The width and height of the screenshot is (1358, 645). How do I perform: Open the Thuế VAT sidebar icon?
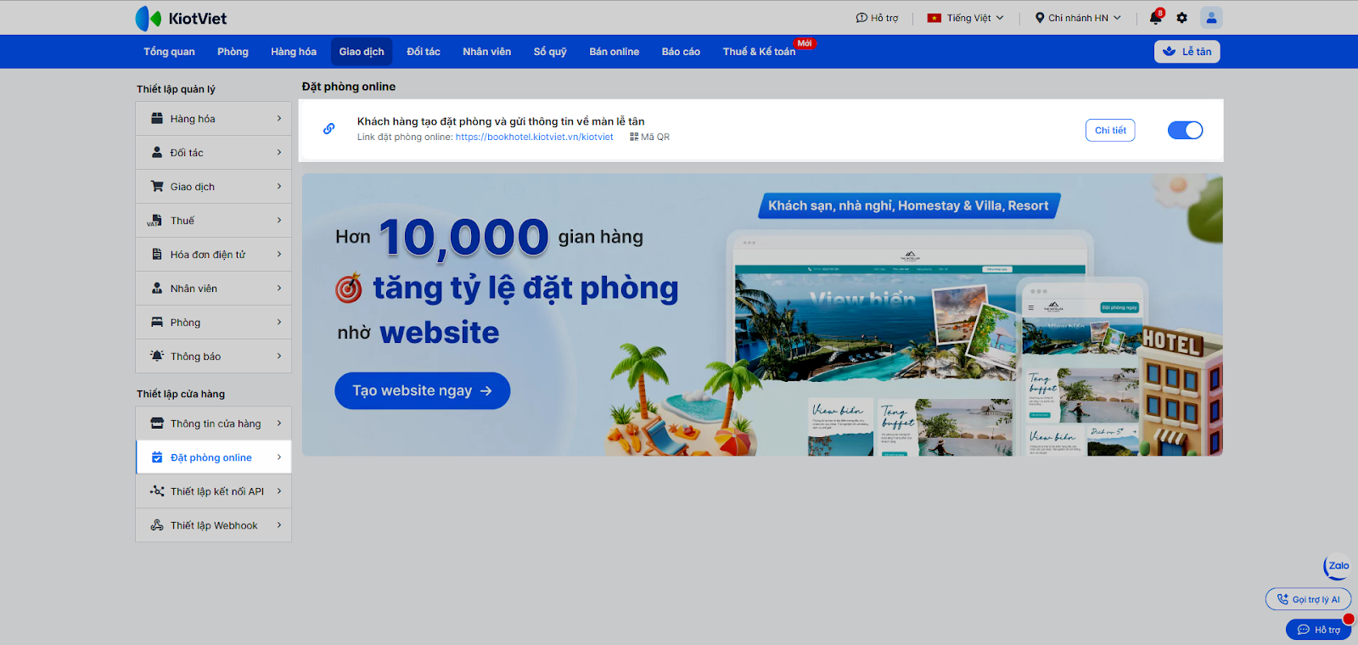(154, 221)
